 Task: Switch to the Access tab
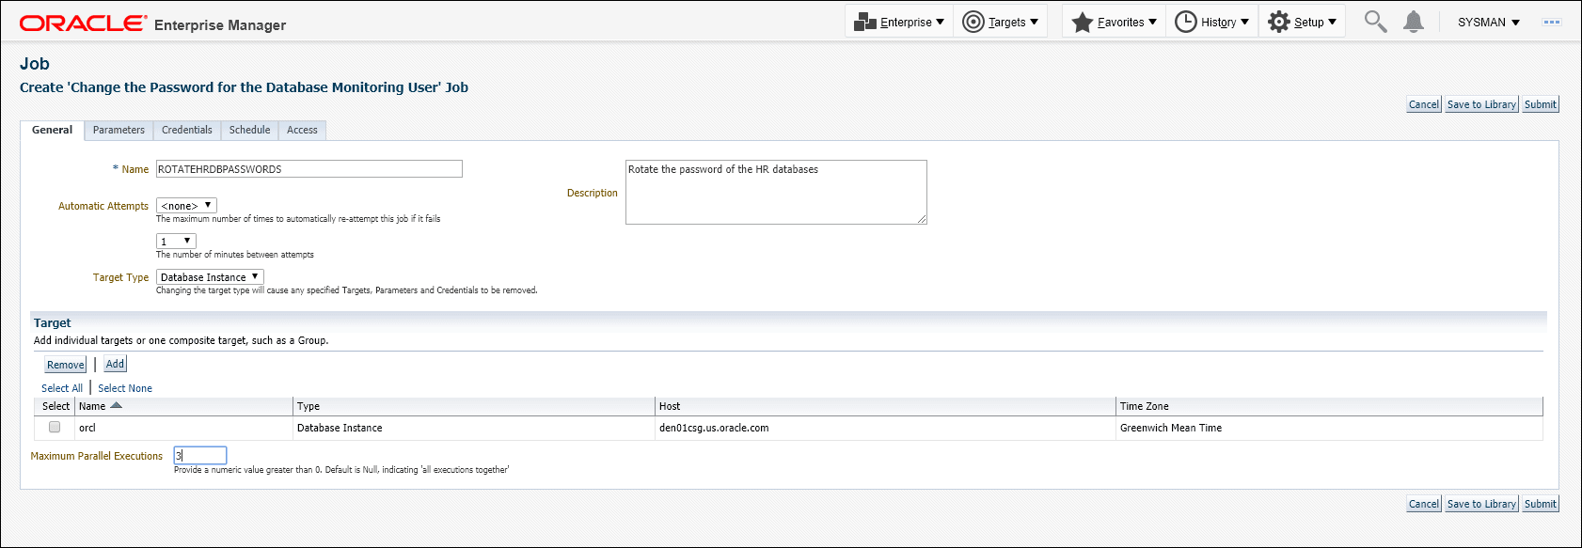302,130
